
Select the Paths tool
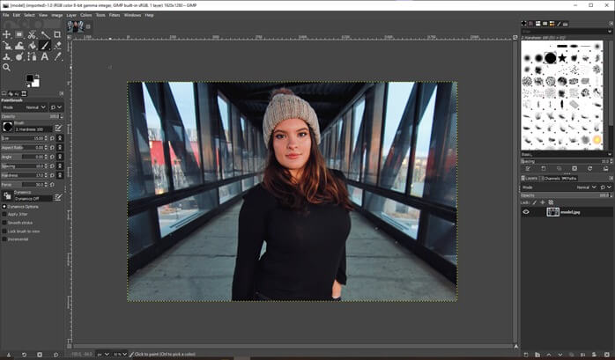pos(33,57)
